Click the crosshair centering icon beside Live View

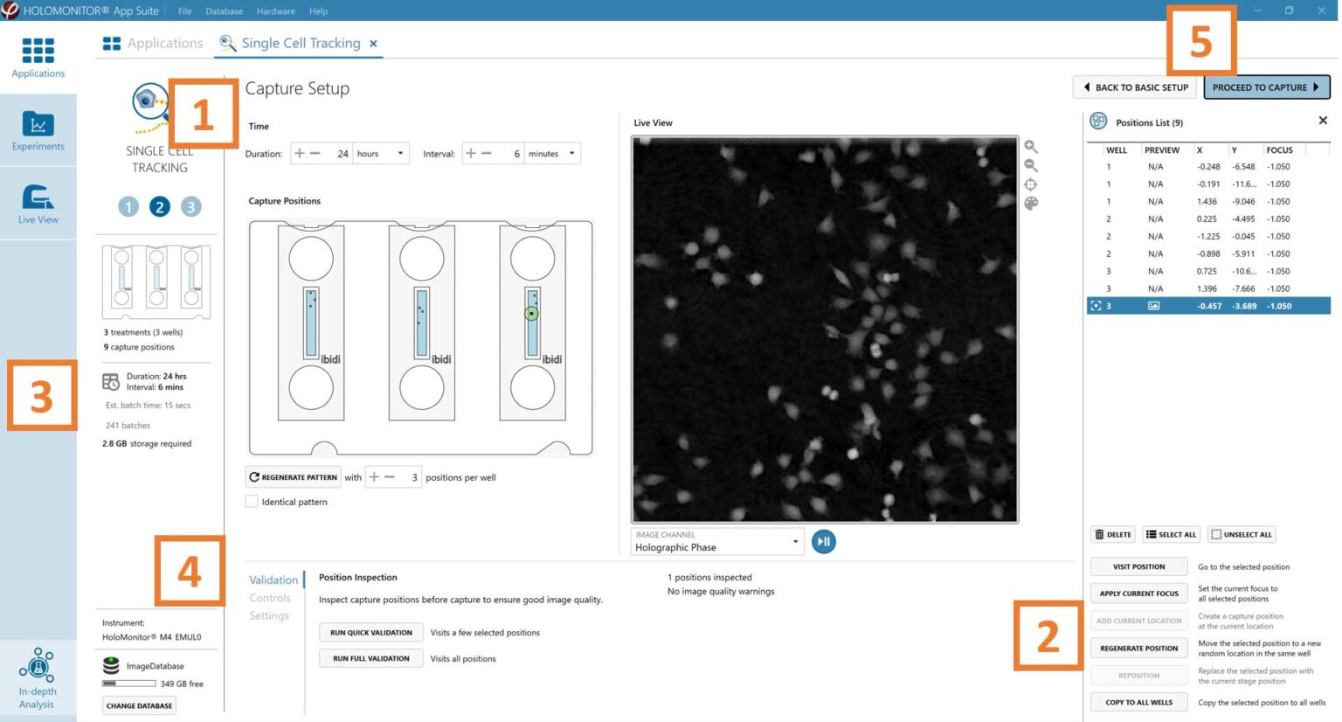coord(1032,184)
